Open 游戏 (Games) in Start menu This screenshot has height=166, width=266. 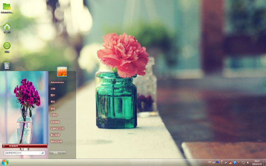pyautogui.click(x=53, y=108)
